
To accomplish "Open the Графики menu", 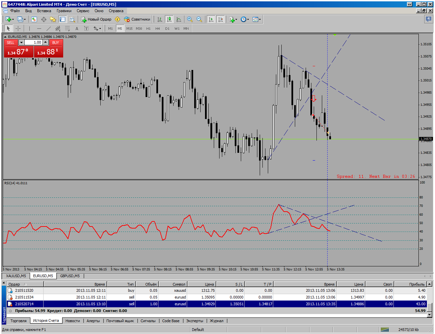I will coord(64,11).
